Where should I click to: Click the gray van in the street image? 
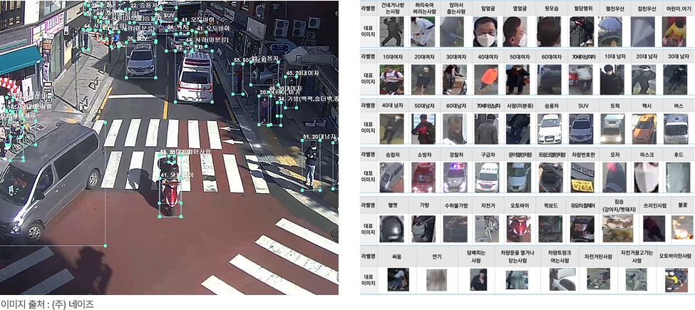coord(50,177)
